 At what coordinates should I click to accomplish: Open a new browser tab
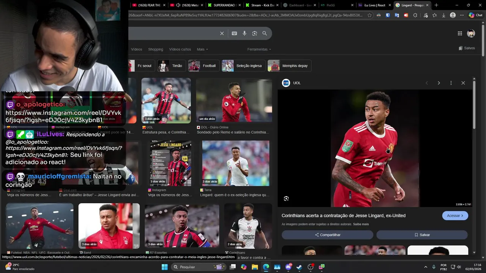[436, 5]
